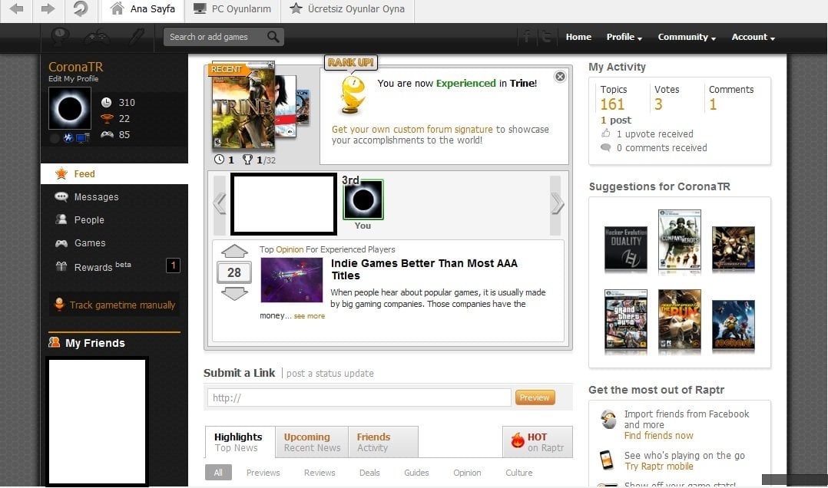Filter news by Reviews
This screenshot has width=828, height=488.
coord(320,473)
